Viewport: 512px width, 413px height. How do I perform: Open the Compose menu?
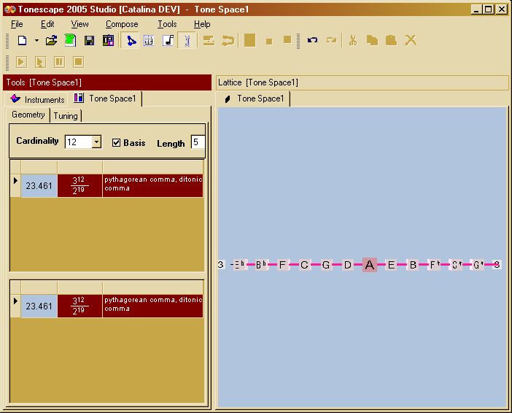[x=122, y=24]
